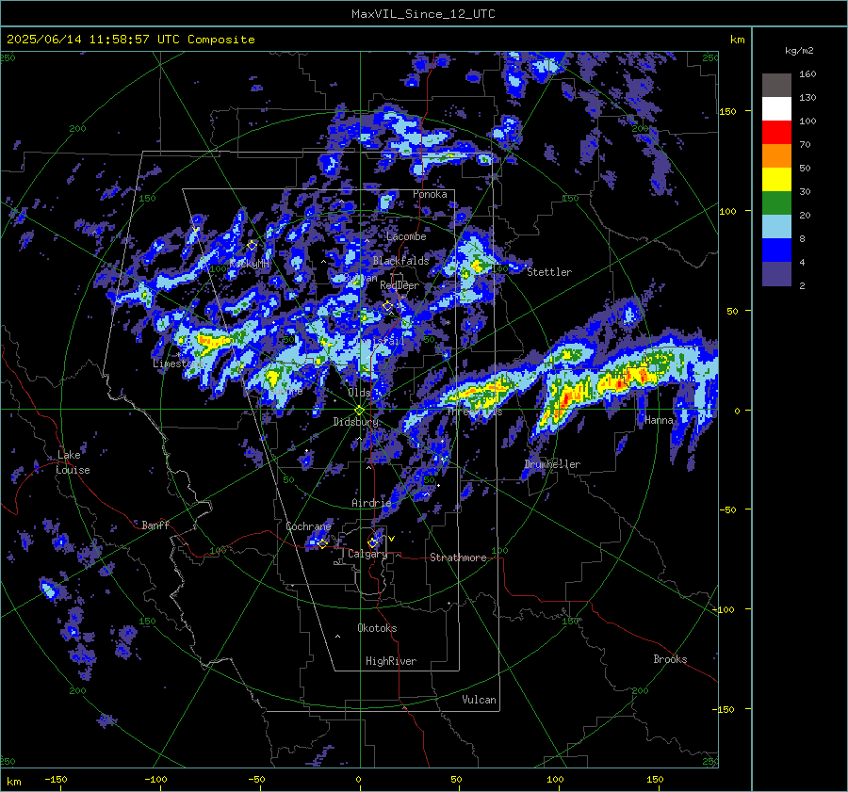Click the yellow storm cell near Limestone
848x792 pixels.
coord(212,341)
